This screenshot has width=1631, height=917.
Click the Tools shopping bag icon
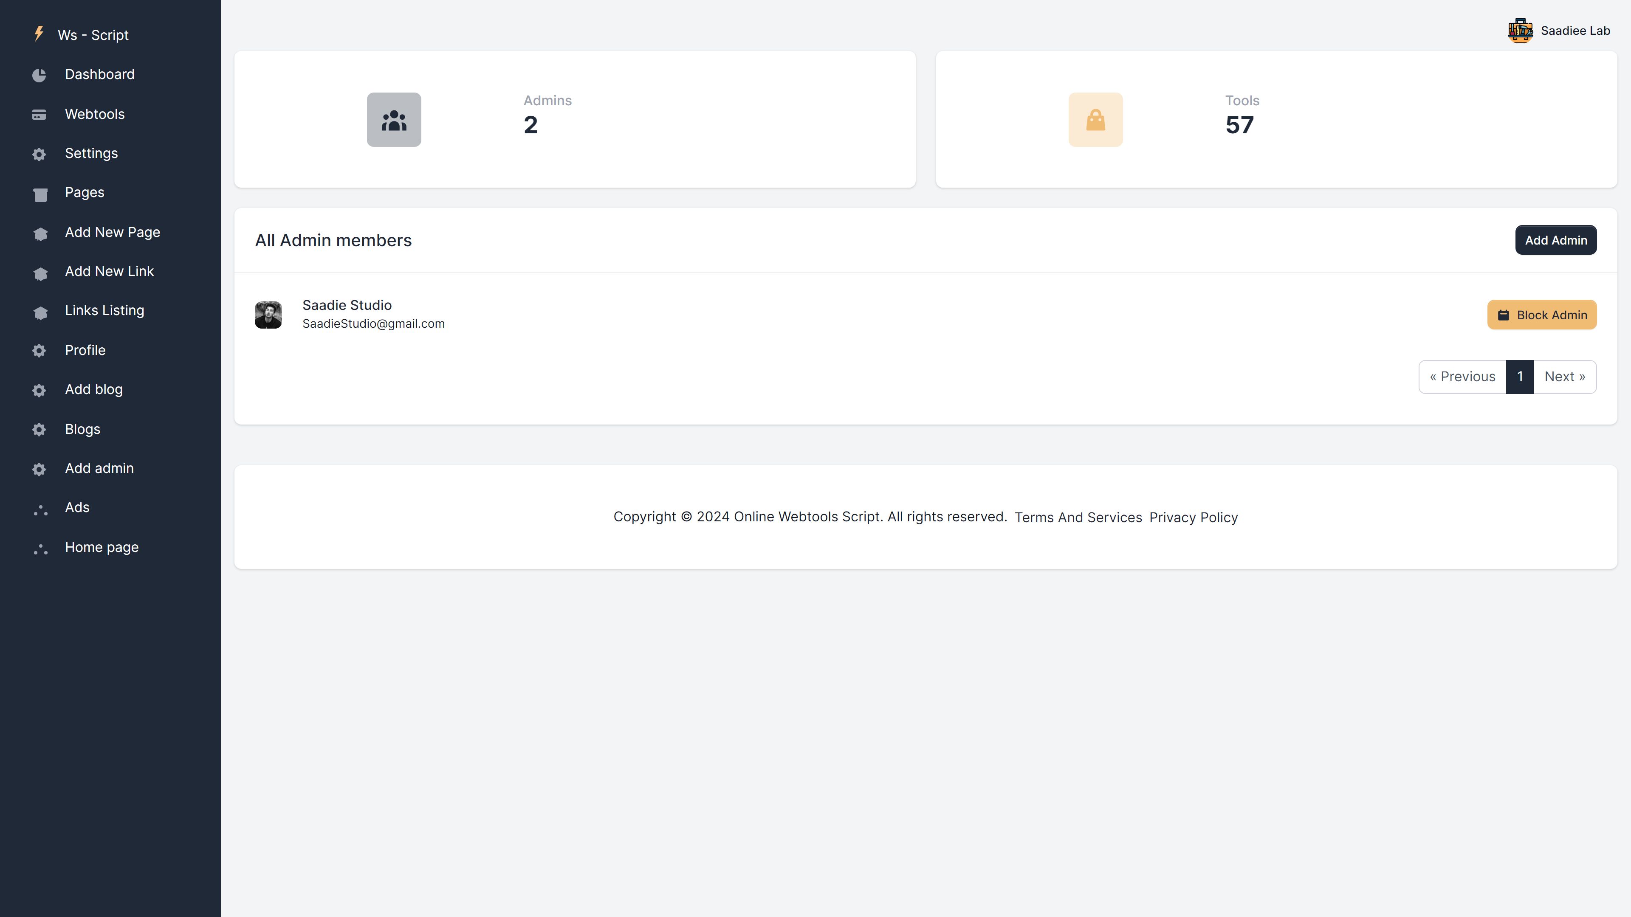(x=1095, y=120)
